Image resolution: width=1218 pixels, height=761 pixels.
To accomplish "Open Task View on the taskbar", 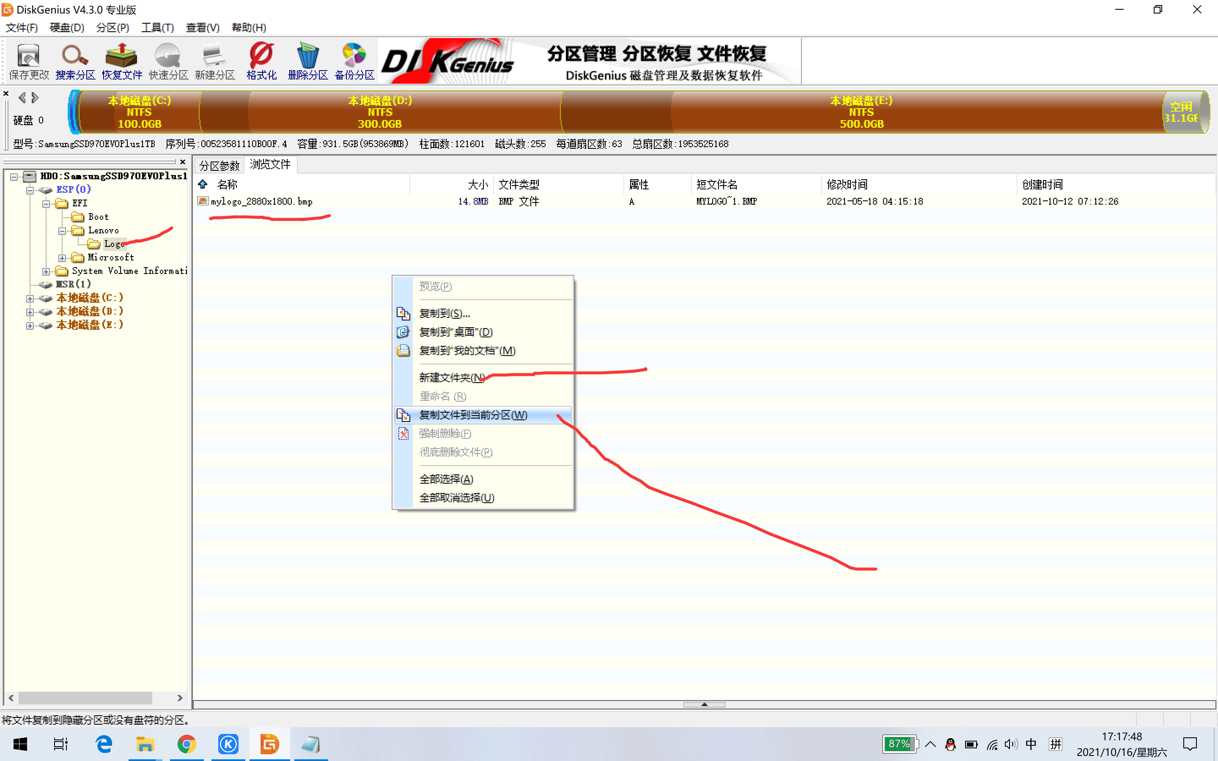I will point(61,744).
